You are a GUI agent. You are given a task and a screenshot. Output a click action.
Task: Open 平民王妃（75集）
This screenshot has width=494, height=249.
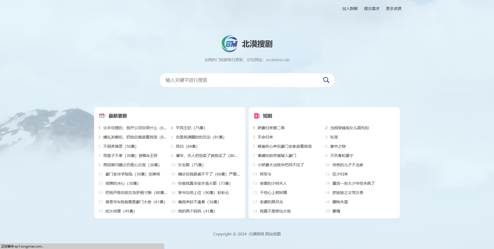pyautogui.click(x=190, y=128)
